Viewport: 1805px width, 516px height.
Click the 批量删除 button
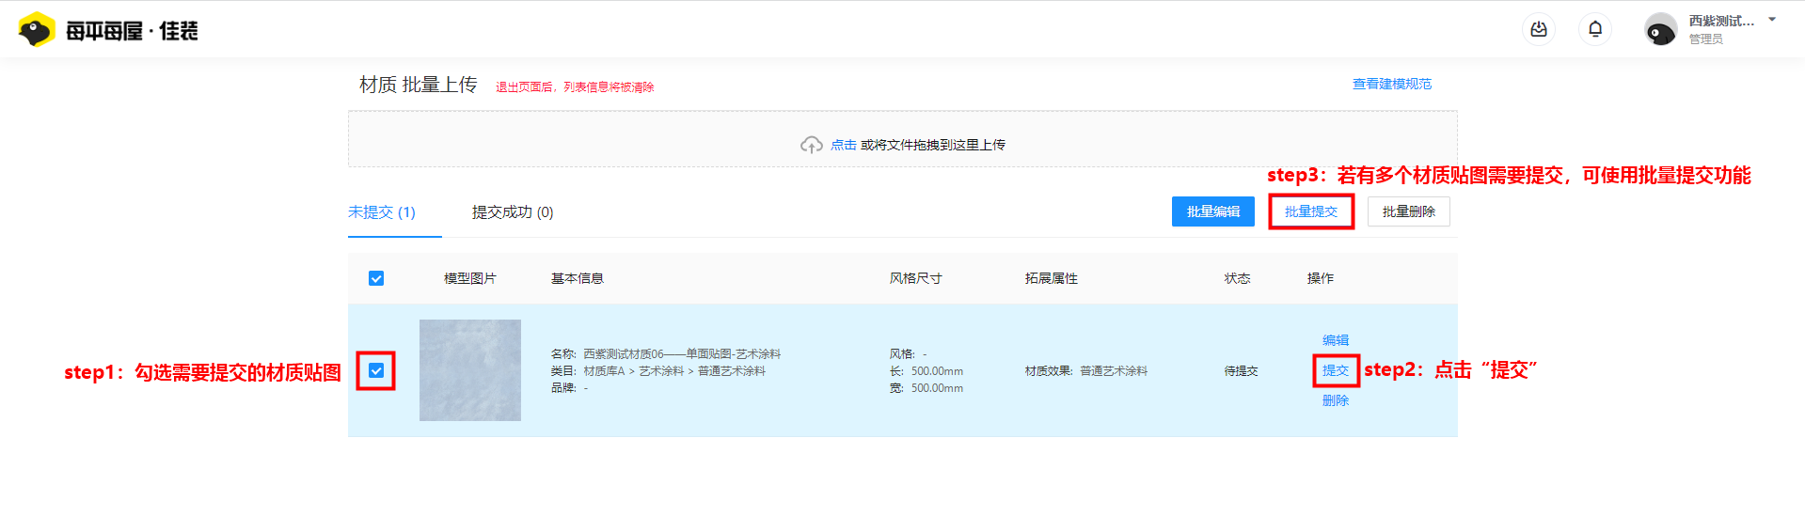1409,211
